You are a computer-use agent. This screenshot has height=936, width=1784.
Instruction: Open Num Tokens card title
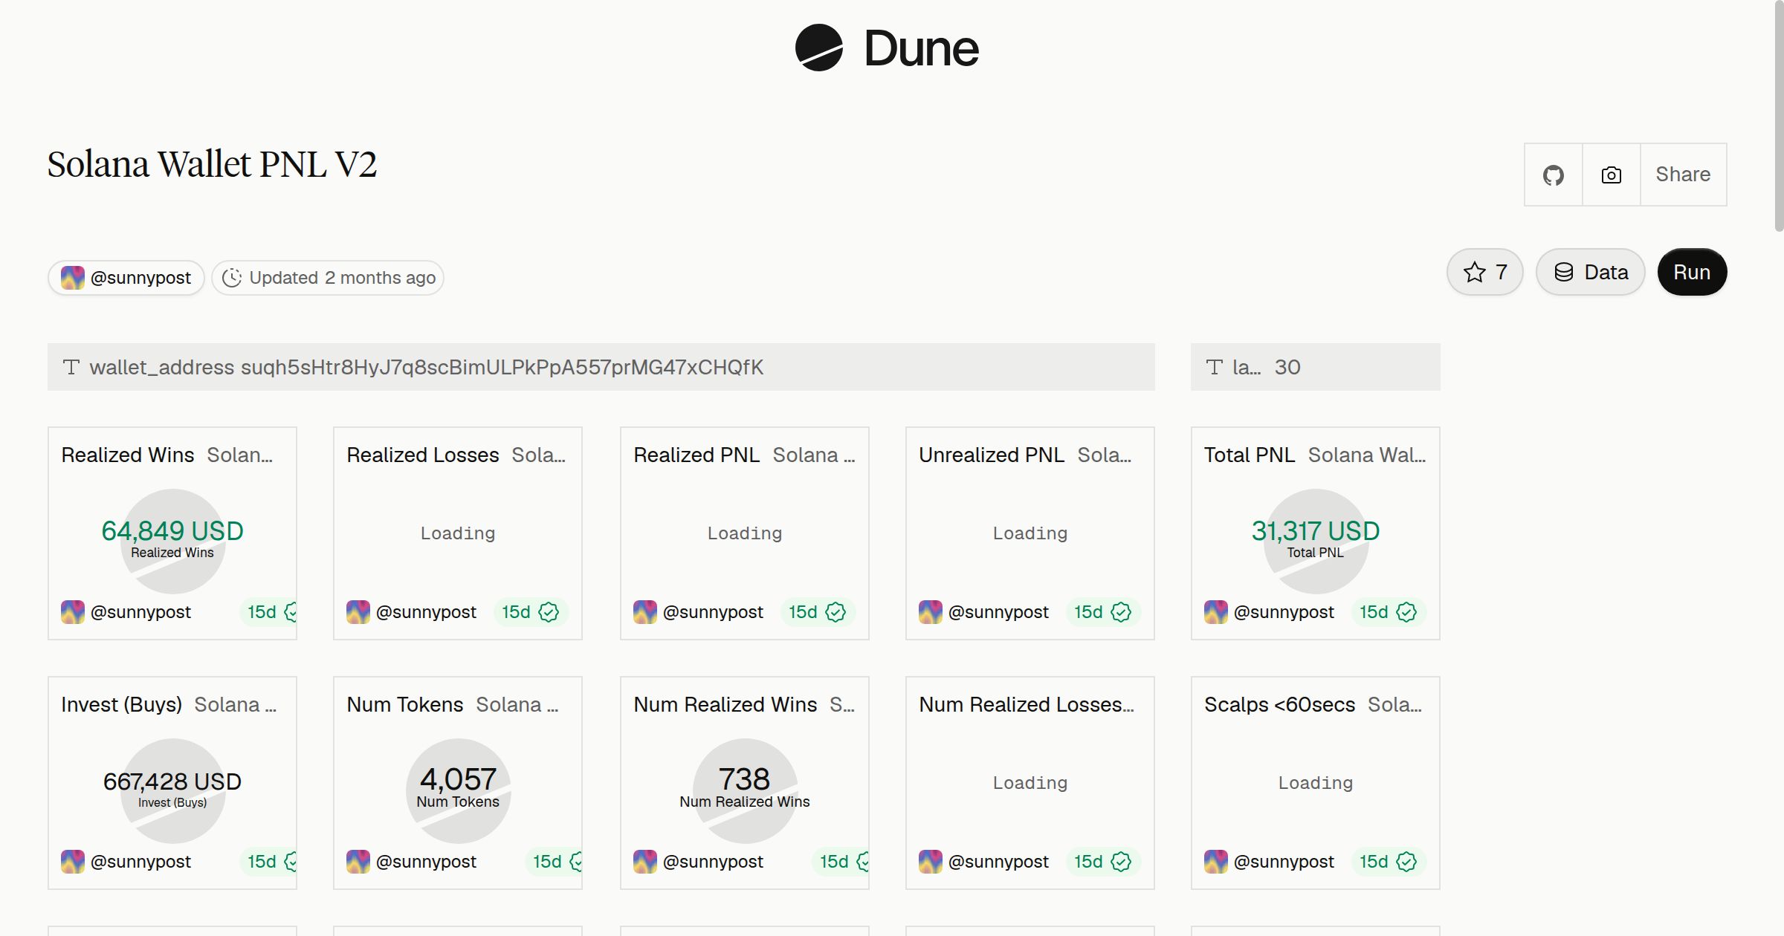click(x=405, y=704)
